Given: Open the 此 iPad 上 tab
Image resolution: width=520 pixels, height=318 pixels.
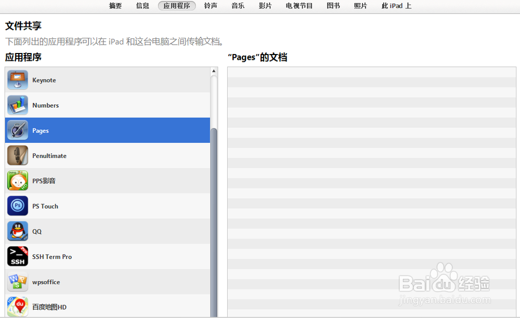Looking at the screenshot, I should coord(396,6).
